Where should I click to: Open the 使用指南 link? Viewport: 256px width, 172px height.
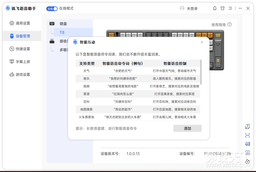(219, 25)
